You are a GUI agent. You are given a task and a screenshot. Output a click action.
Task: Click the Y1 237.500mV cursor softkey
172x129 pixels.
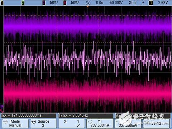tap(100, 123)
